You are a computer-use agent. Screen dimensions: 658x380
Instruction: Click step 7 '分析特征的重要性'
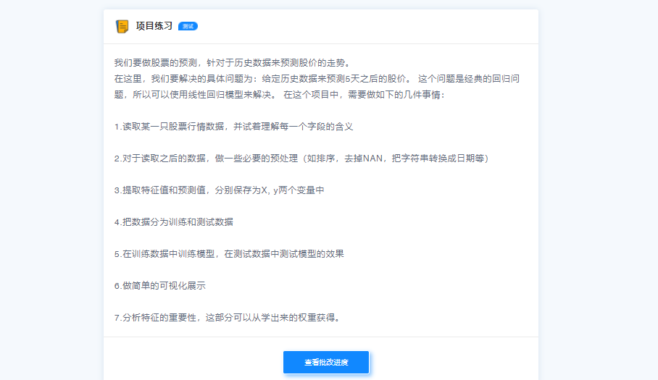228,318
